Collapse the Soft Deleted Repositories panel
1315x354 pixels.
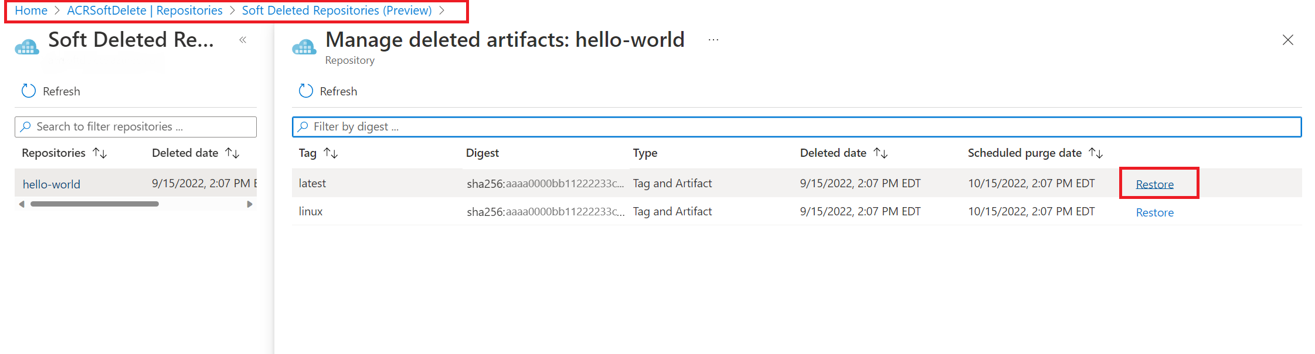243,40
